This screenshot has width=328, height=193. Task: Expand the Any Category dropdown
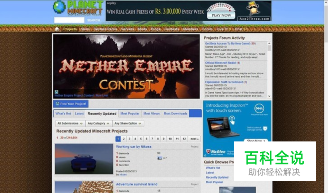click(x=99, y=123)
